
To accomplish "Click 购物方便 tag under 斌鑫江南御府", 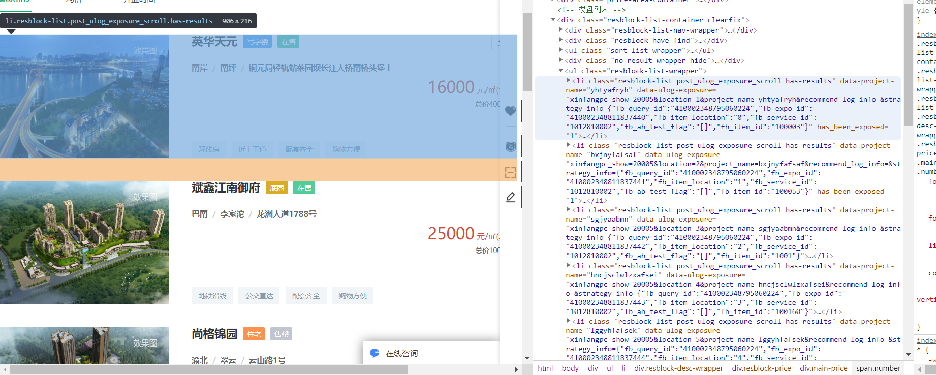I will coord(353,296).
